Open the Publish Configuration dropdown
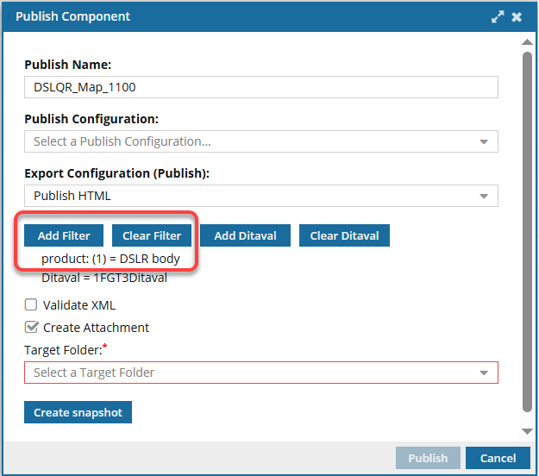 tap(260, 141)
